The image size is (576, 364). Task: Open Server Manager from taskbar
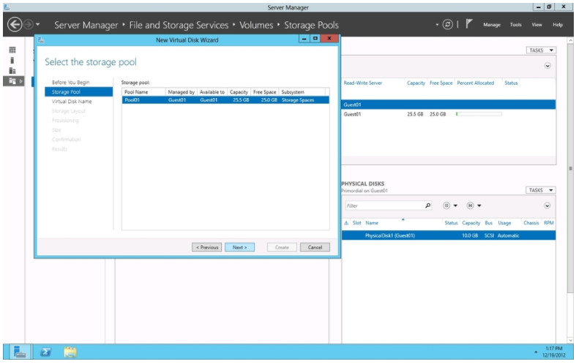pyautogui.click(x=20, y=352)
